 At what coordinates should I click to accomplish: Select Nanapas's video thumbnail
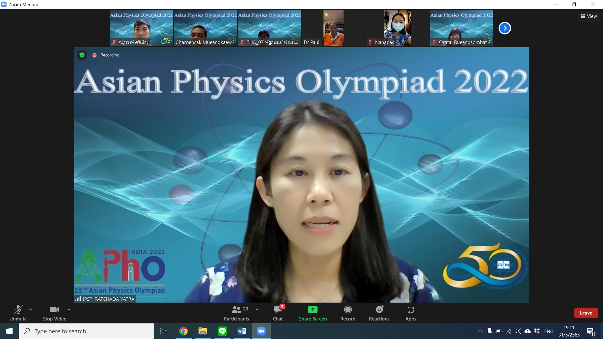(398, 28)
